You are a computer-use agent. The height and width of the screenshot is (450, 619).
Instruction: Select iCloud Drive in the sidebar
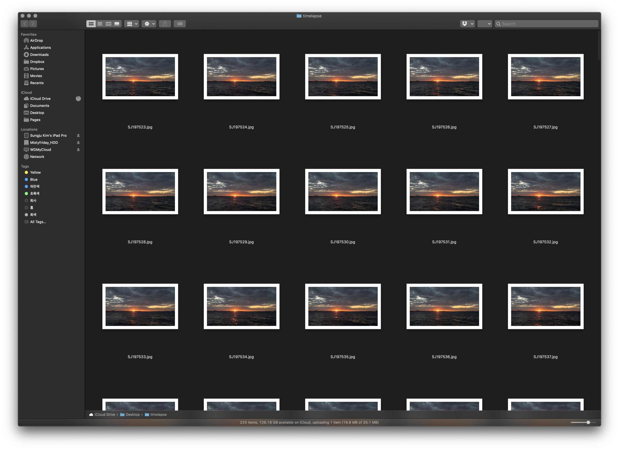pos(40,99)
